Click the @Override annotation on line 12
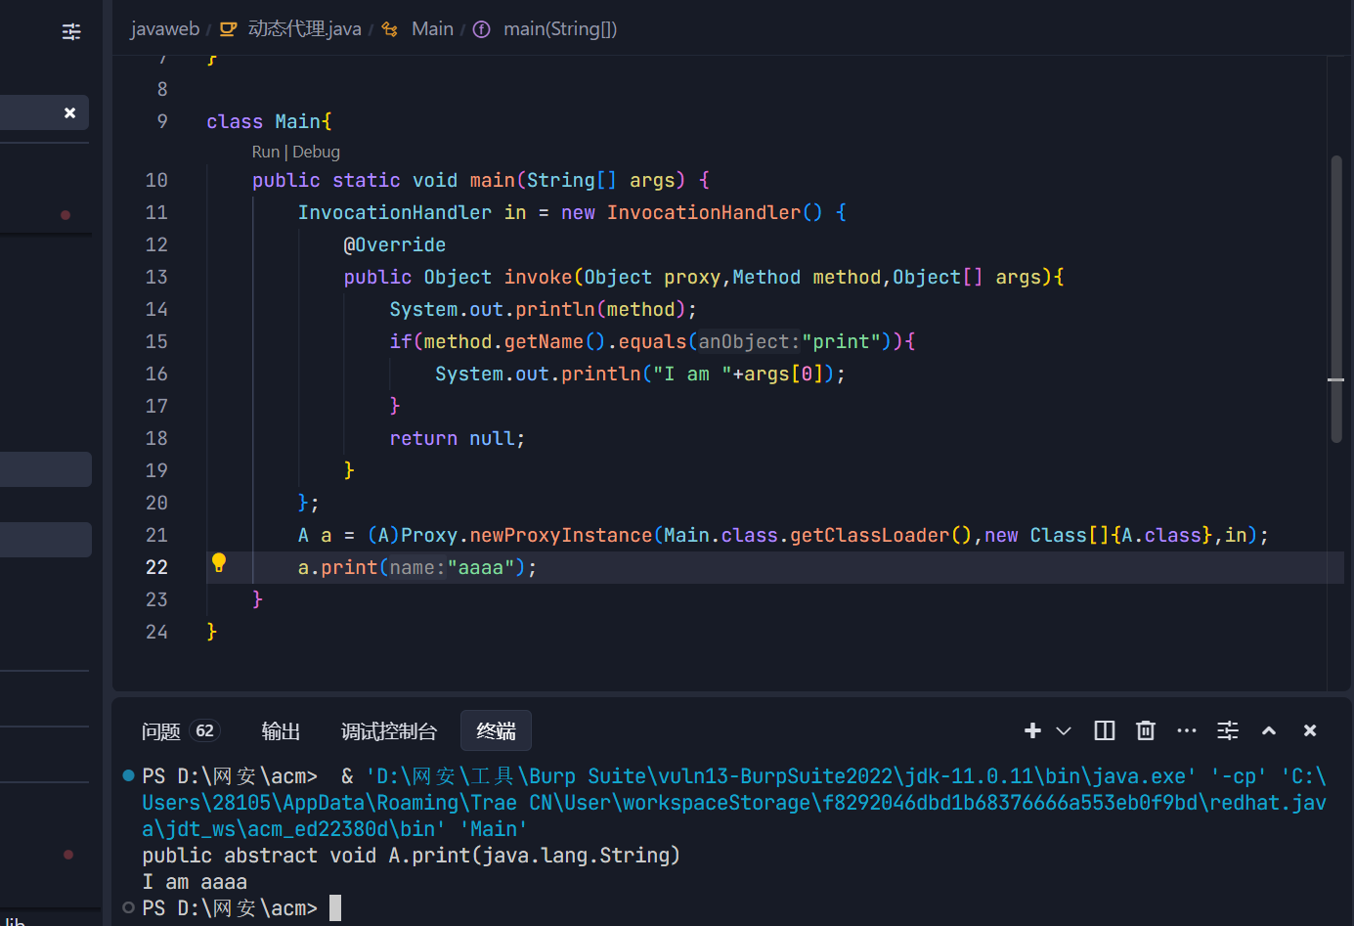Viewport: 1354px width, 926px height. coord(395,244)
